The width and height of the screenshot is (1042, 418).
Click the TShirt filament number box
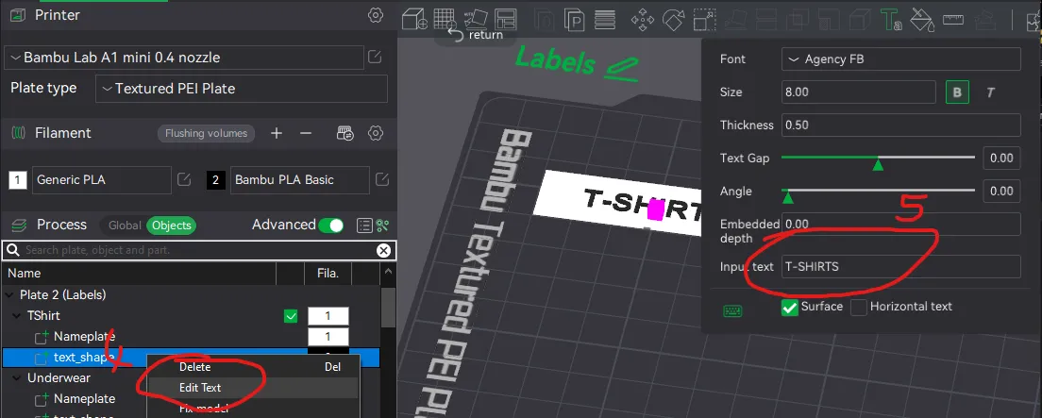(328, 316)
